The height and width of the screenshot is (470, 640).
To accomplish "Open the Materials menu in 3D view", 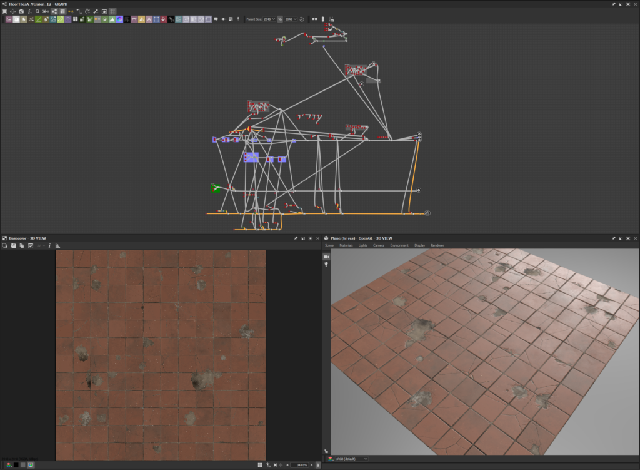I will (346, 245).
